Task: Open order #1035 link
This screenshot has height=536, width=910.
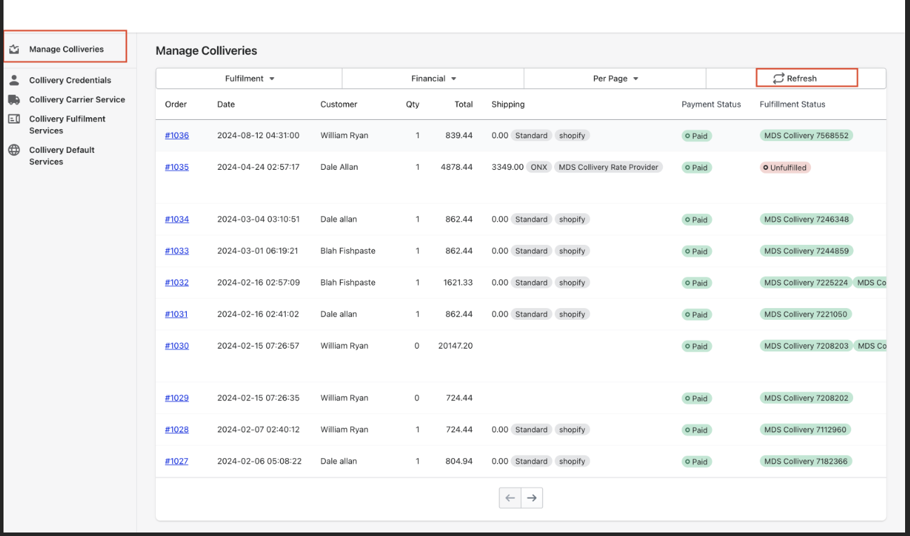Action: click(177, 167)
